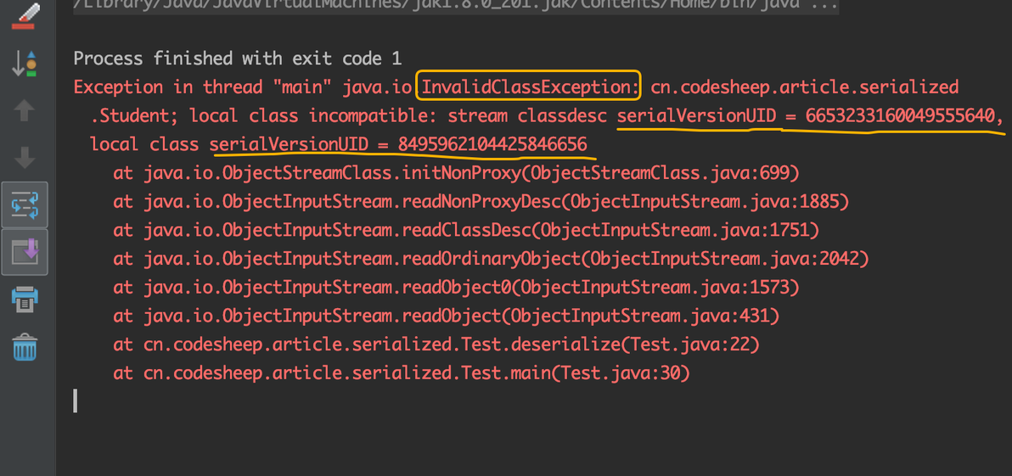This screenshot has width=1012, height=476.
Task: Print the console output with the printer icon
Action: [25, 299]
